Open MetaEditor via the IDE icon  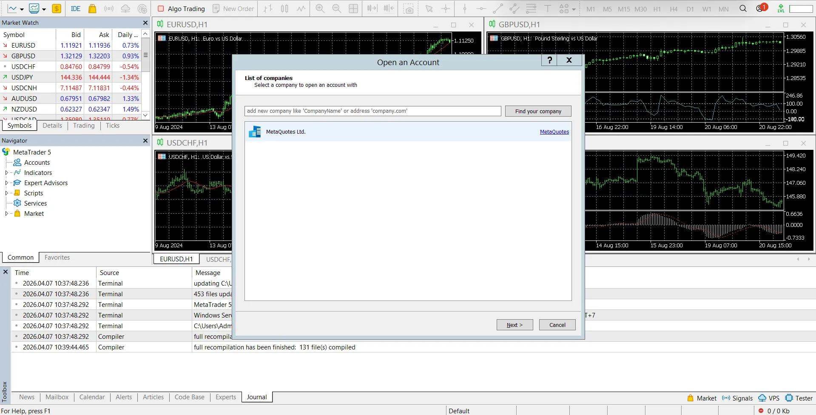pyautogui.click(x=75, y=8)
